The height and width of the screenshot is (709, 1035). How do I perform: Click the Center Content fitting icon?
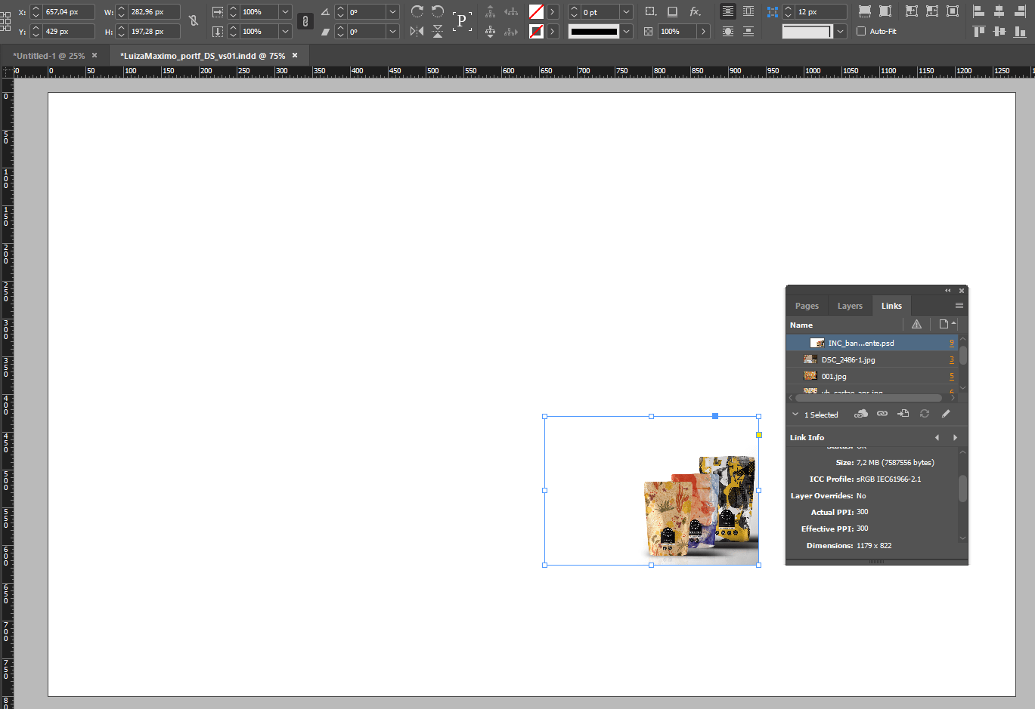point(953,11)
